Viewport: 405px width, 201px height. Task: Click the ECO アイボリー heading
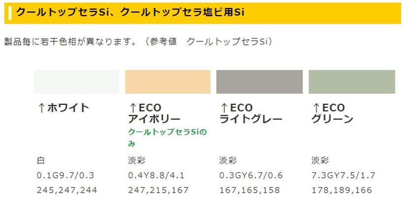point(154,113)
